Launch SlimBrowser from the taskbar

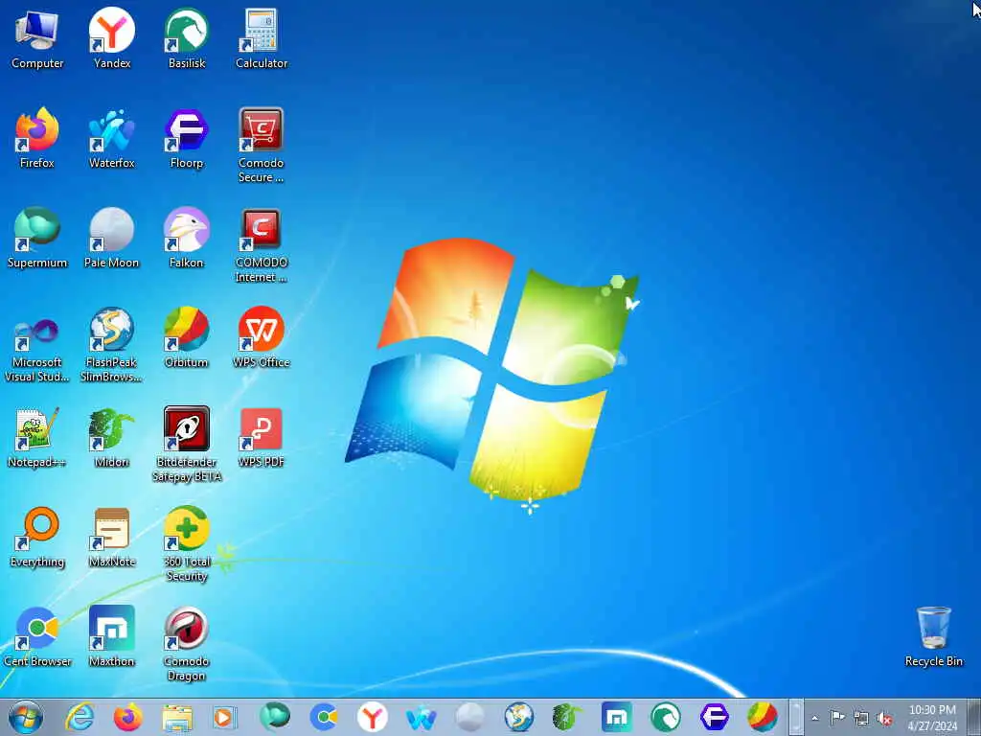[518, 717]
